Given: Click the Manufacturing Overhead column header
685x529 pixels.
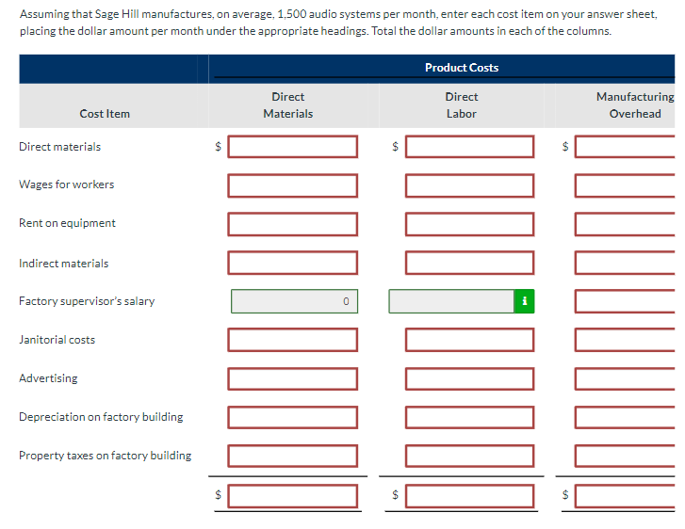Looking at the screenshot, I should 635,105.
